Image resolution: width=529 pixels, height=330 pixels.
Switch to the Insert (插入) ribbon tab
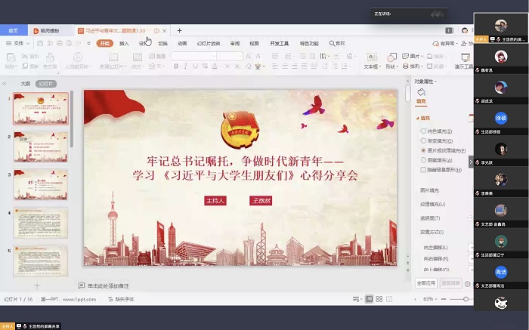point(124,44)
